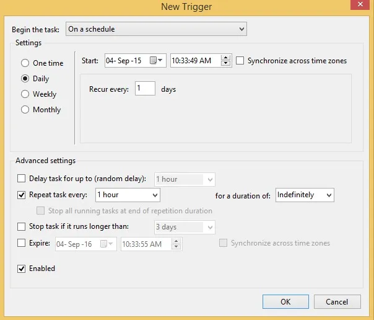
Task: Click the OK button
Action: (285, 301)
